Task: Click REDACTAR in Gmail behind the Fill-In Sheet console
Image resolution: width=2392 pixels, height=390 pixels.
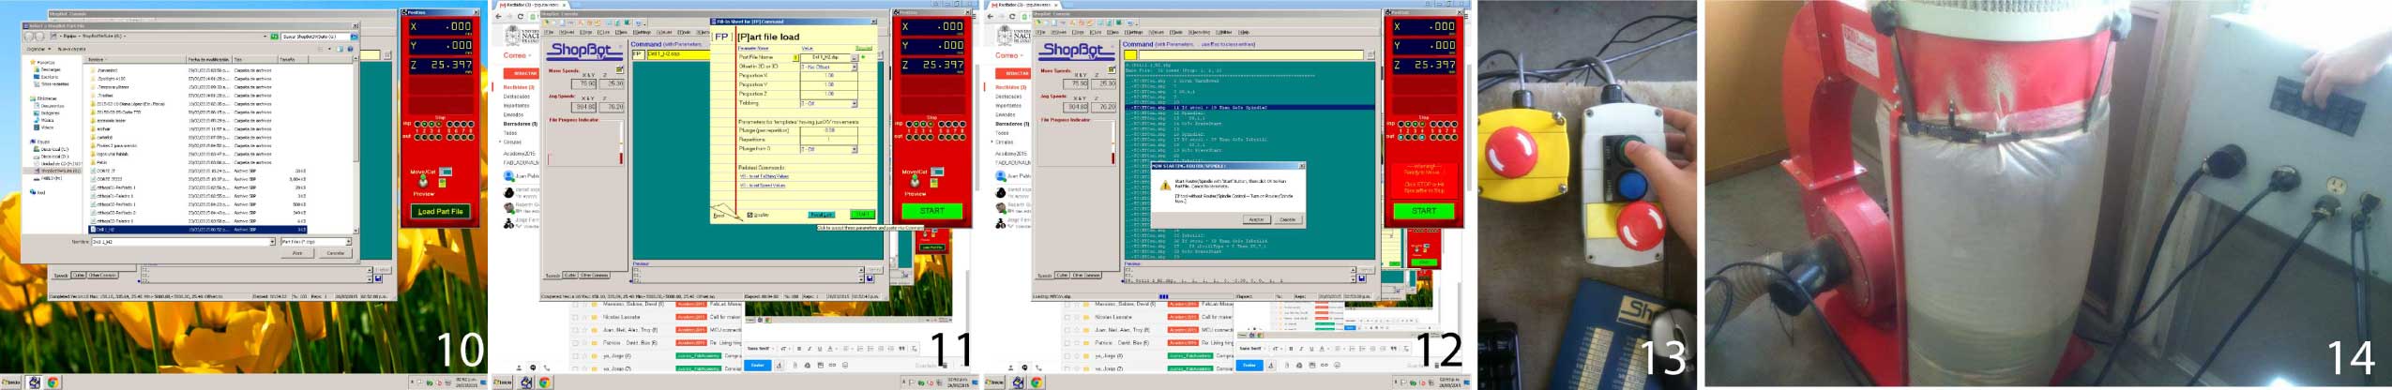Action: coord(523,73)
